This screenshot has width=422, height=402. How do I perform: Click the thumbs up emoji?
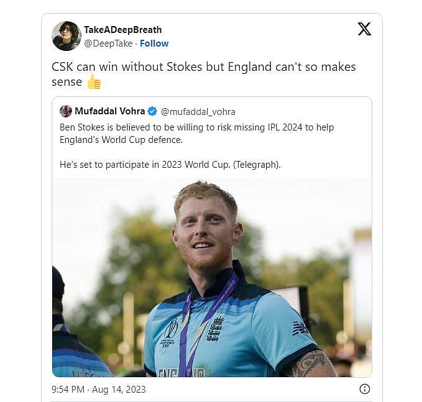coord(94,82)
